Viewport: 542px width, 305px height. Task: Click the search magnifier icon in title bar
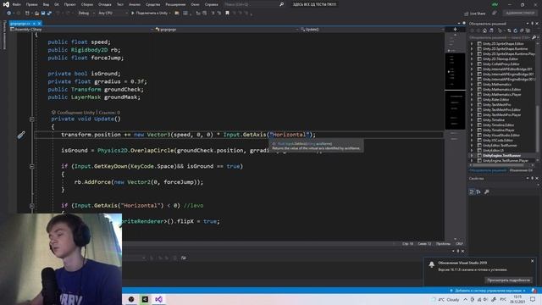point(281,4)
